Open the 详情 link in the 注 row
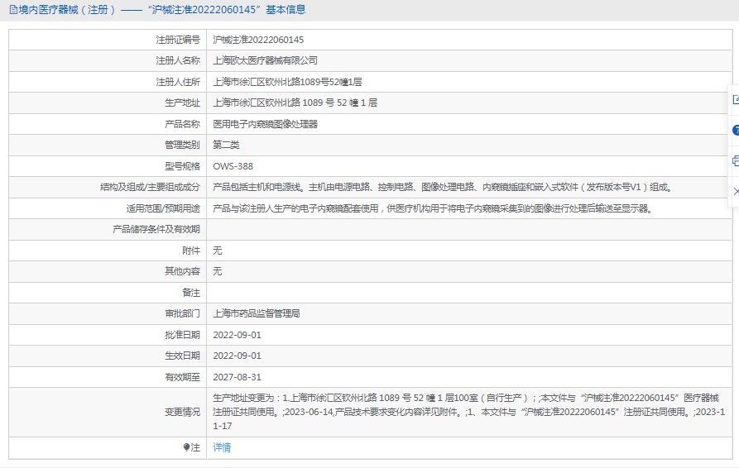Viewport: 739px width, 468px height. click(222, 447)
